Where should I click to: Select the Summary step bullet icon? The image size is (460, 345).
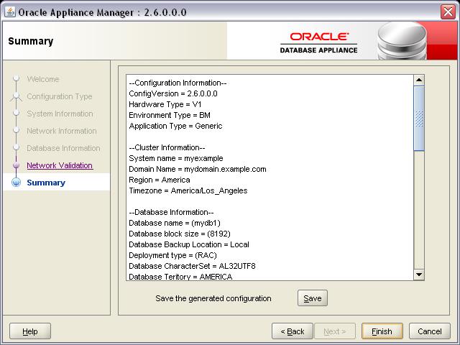(16, 183)
